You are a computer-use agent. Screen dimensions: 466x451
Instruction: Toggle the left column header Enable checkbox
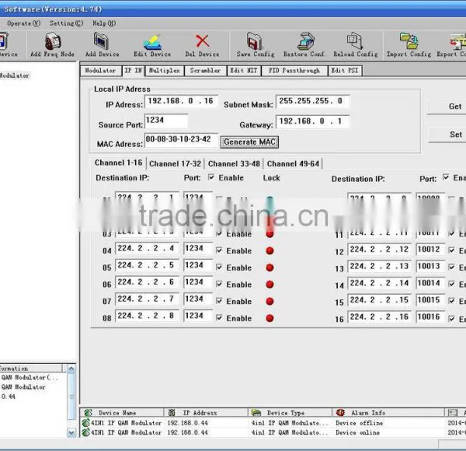pyautogui.click(x=211, y=177)
